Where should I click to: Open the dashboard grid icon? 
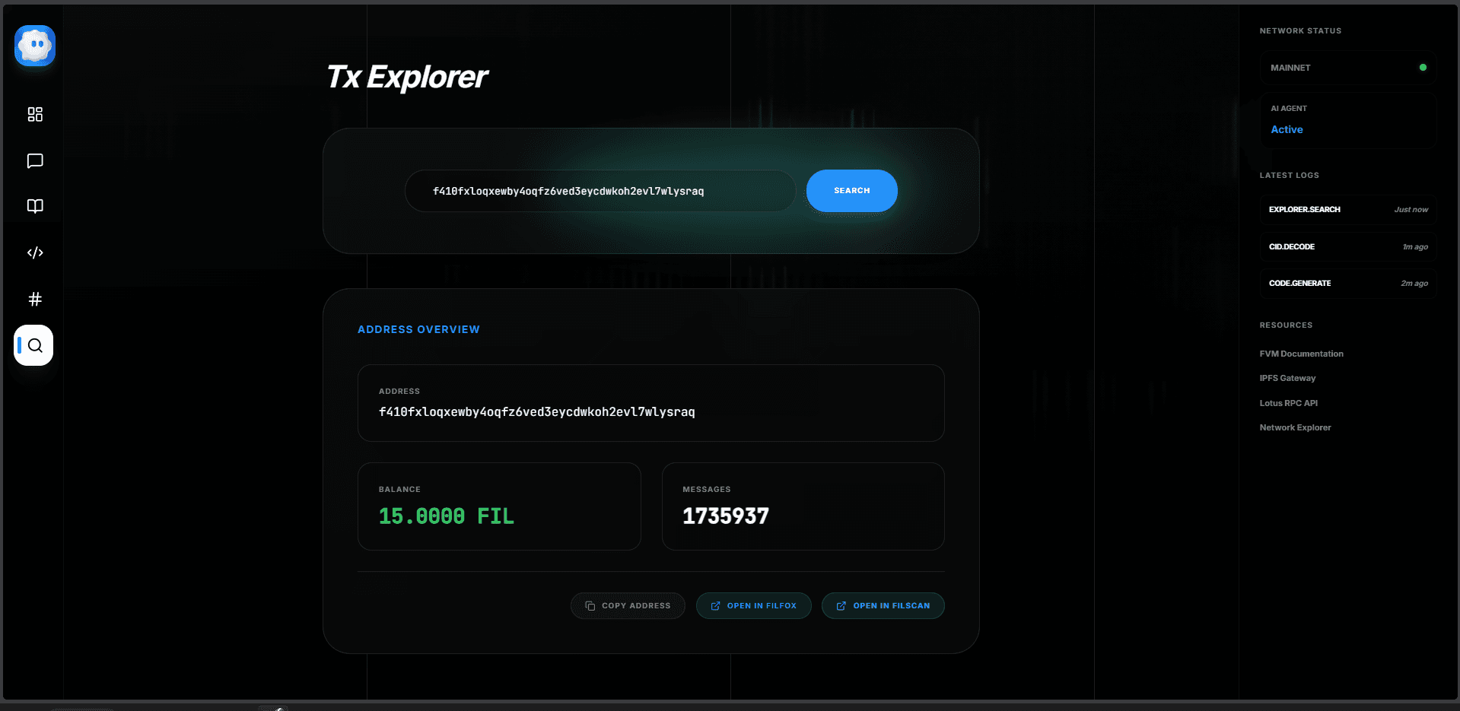pos(35,114)
